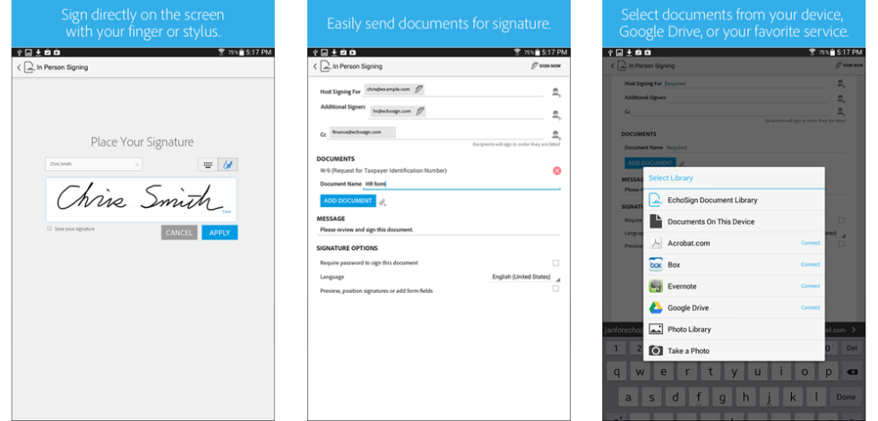This screenshot has width=878, height=421.
Task: Go back using arrow in signature screen header
Action: (19, 67)
